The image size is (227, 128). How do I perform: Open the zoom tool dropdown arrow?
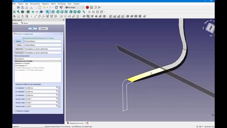pos(50,12)
